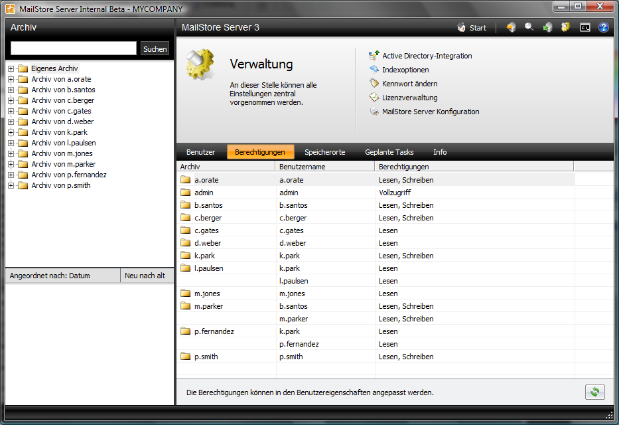The height and width of the screenshot is (425, 619).
Task: Click username p.fernandez in the table
Action: (299, 344)
